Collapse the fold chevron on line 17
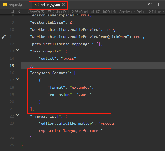The height and width of the screenshot is (151, 165). (x=18, y=79)
